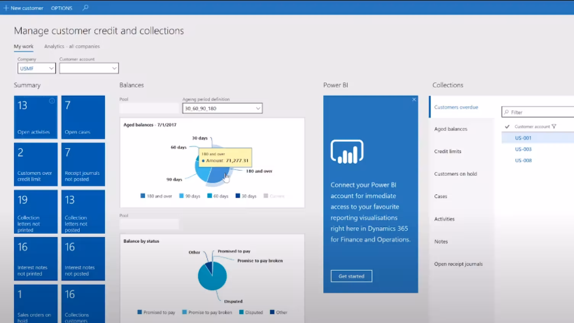Open customer account US-003 link
The width and height of the screenshot is (574, 323).
point(523,149)
